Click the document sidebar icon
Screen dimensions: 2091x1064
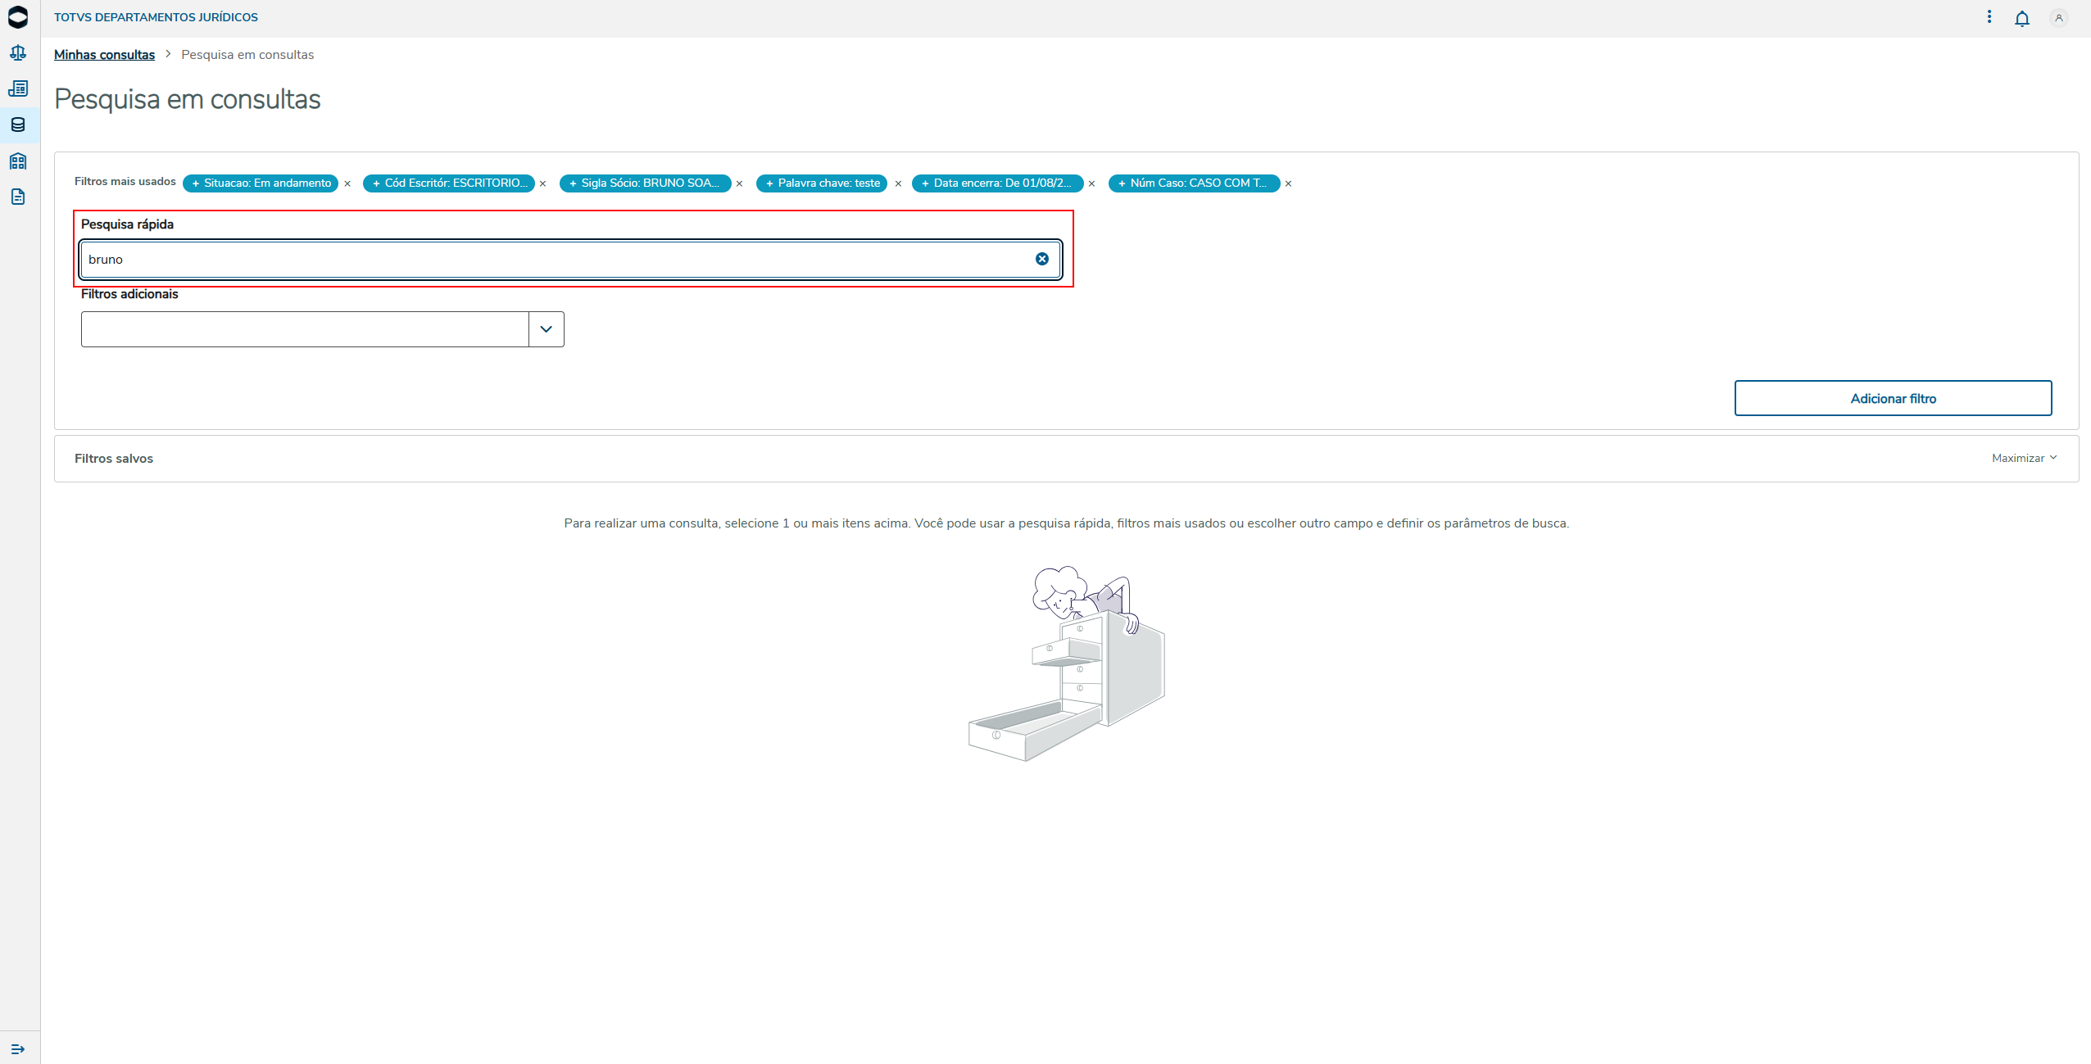click(x=18, y=197)
